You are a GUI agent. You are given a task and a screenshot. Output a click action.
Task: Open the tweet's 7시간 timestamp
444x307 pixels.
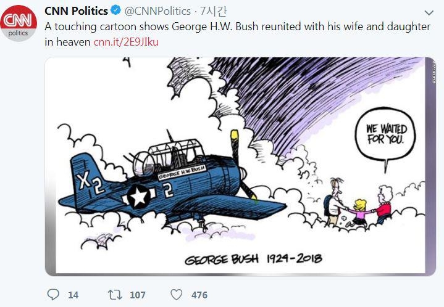coord(214,12)
